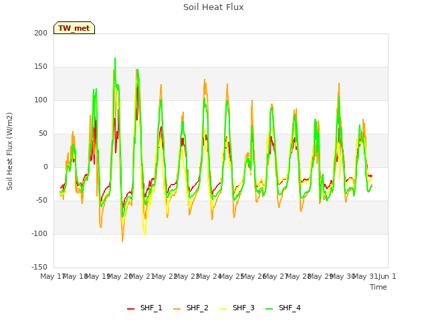Click the 200 y-axis tick label
Viewport: 428px width, 321px height.
point(41,33)
